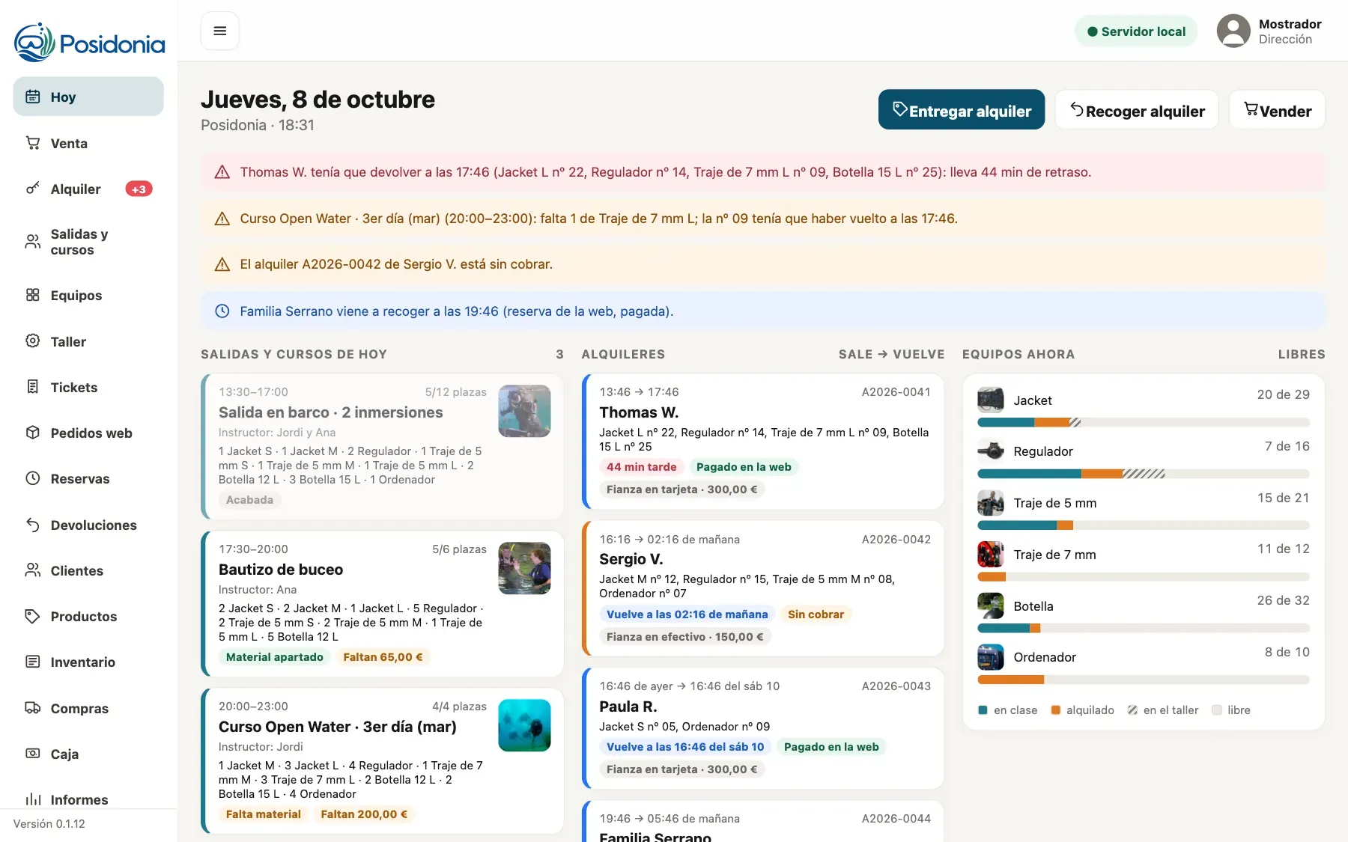
Task: Open the Mostrador user profile
Action: pos(1269,31)
